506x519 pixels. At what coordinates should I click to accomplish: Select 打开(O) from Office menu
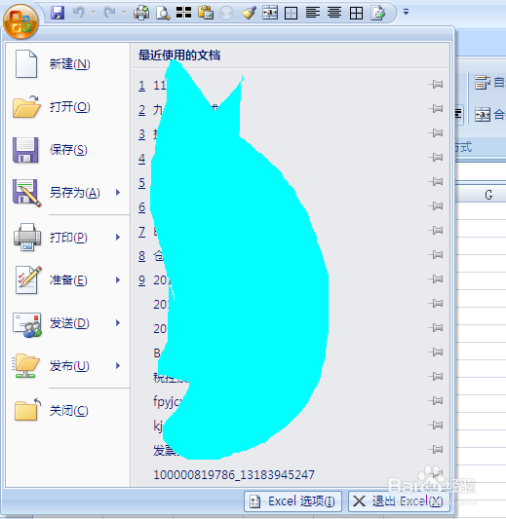[67, 107]
